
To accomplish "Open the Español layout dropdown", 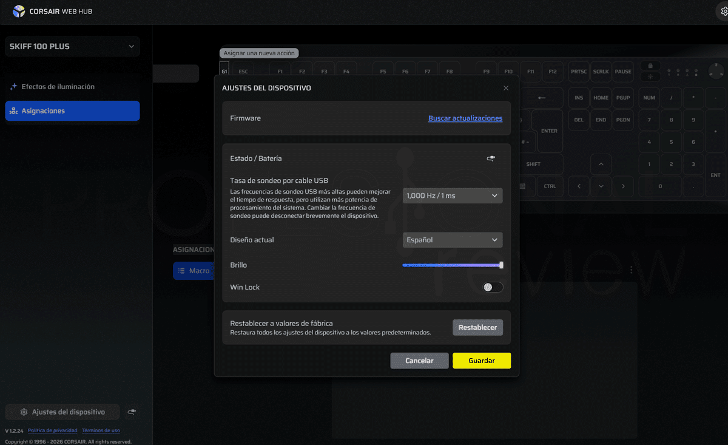I will 453,240.
